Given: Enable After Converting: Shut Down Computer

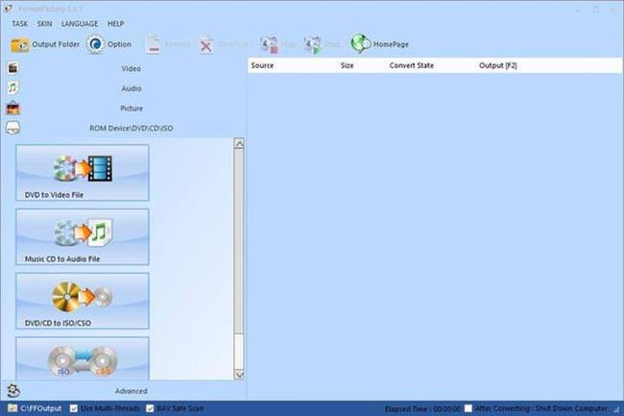Looking at the screenshot, I should 468,408.
